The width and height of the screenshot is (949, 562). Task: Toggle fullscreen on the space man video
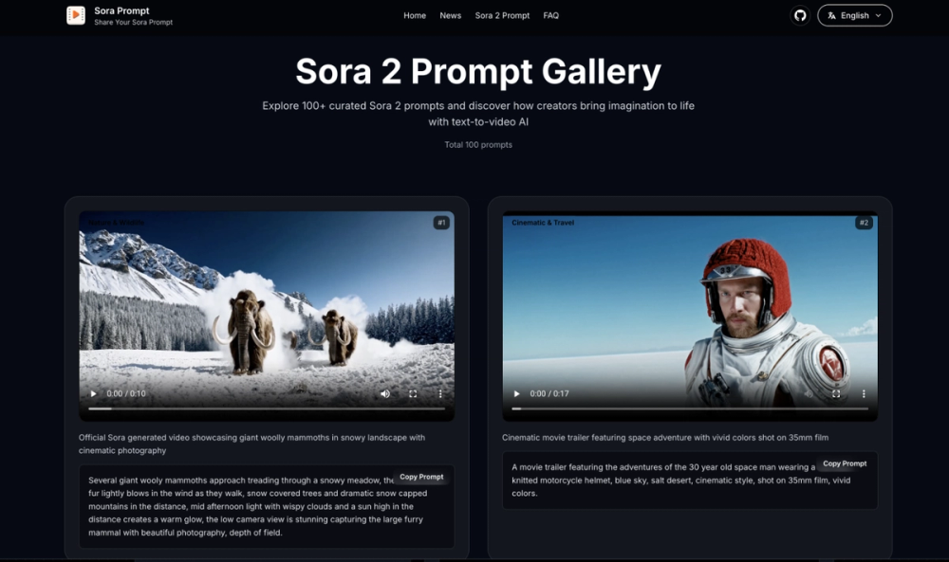pyautogui.click(x=836, y=393)
